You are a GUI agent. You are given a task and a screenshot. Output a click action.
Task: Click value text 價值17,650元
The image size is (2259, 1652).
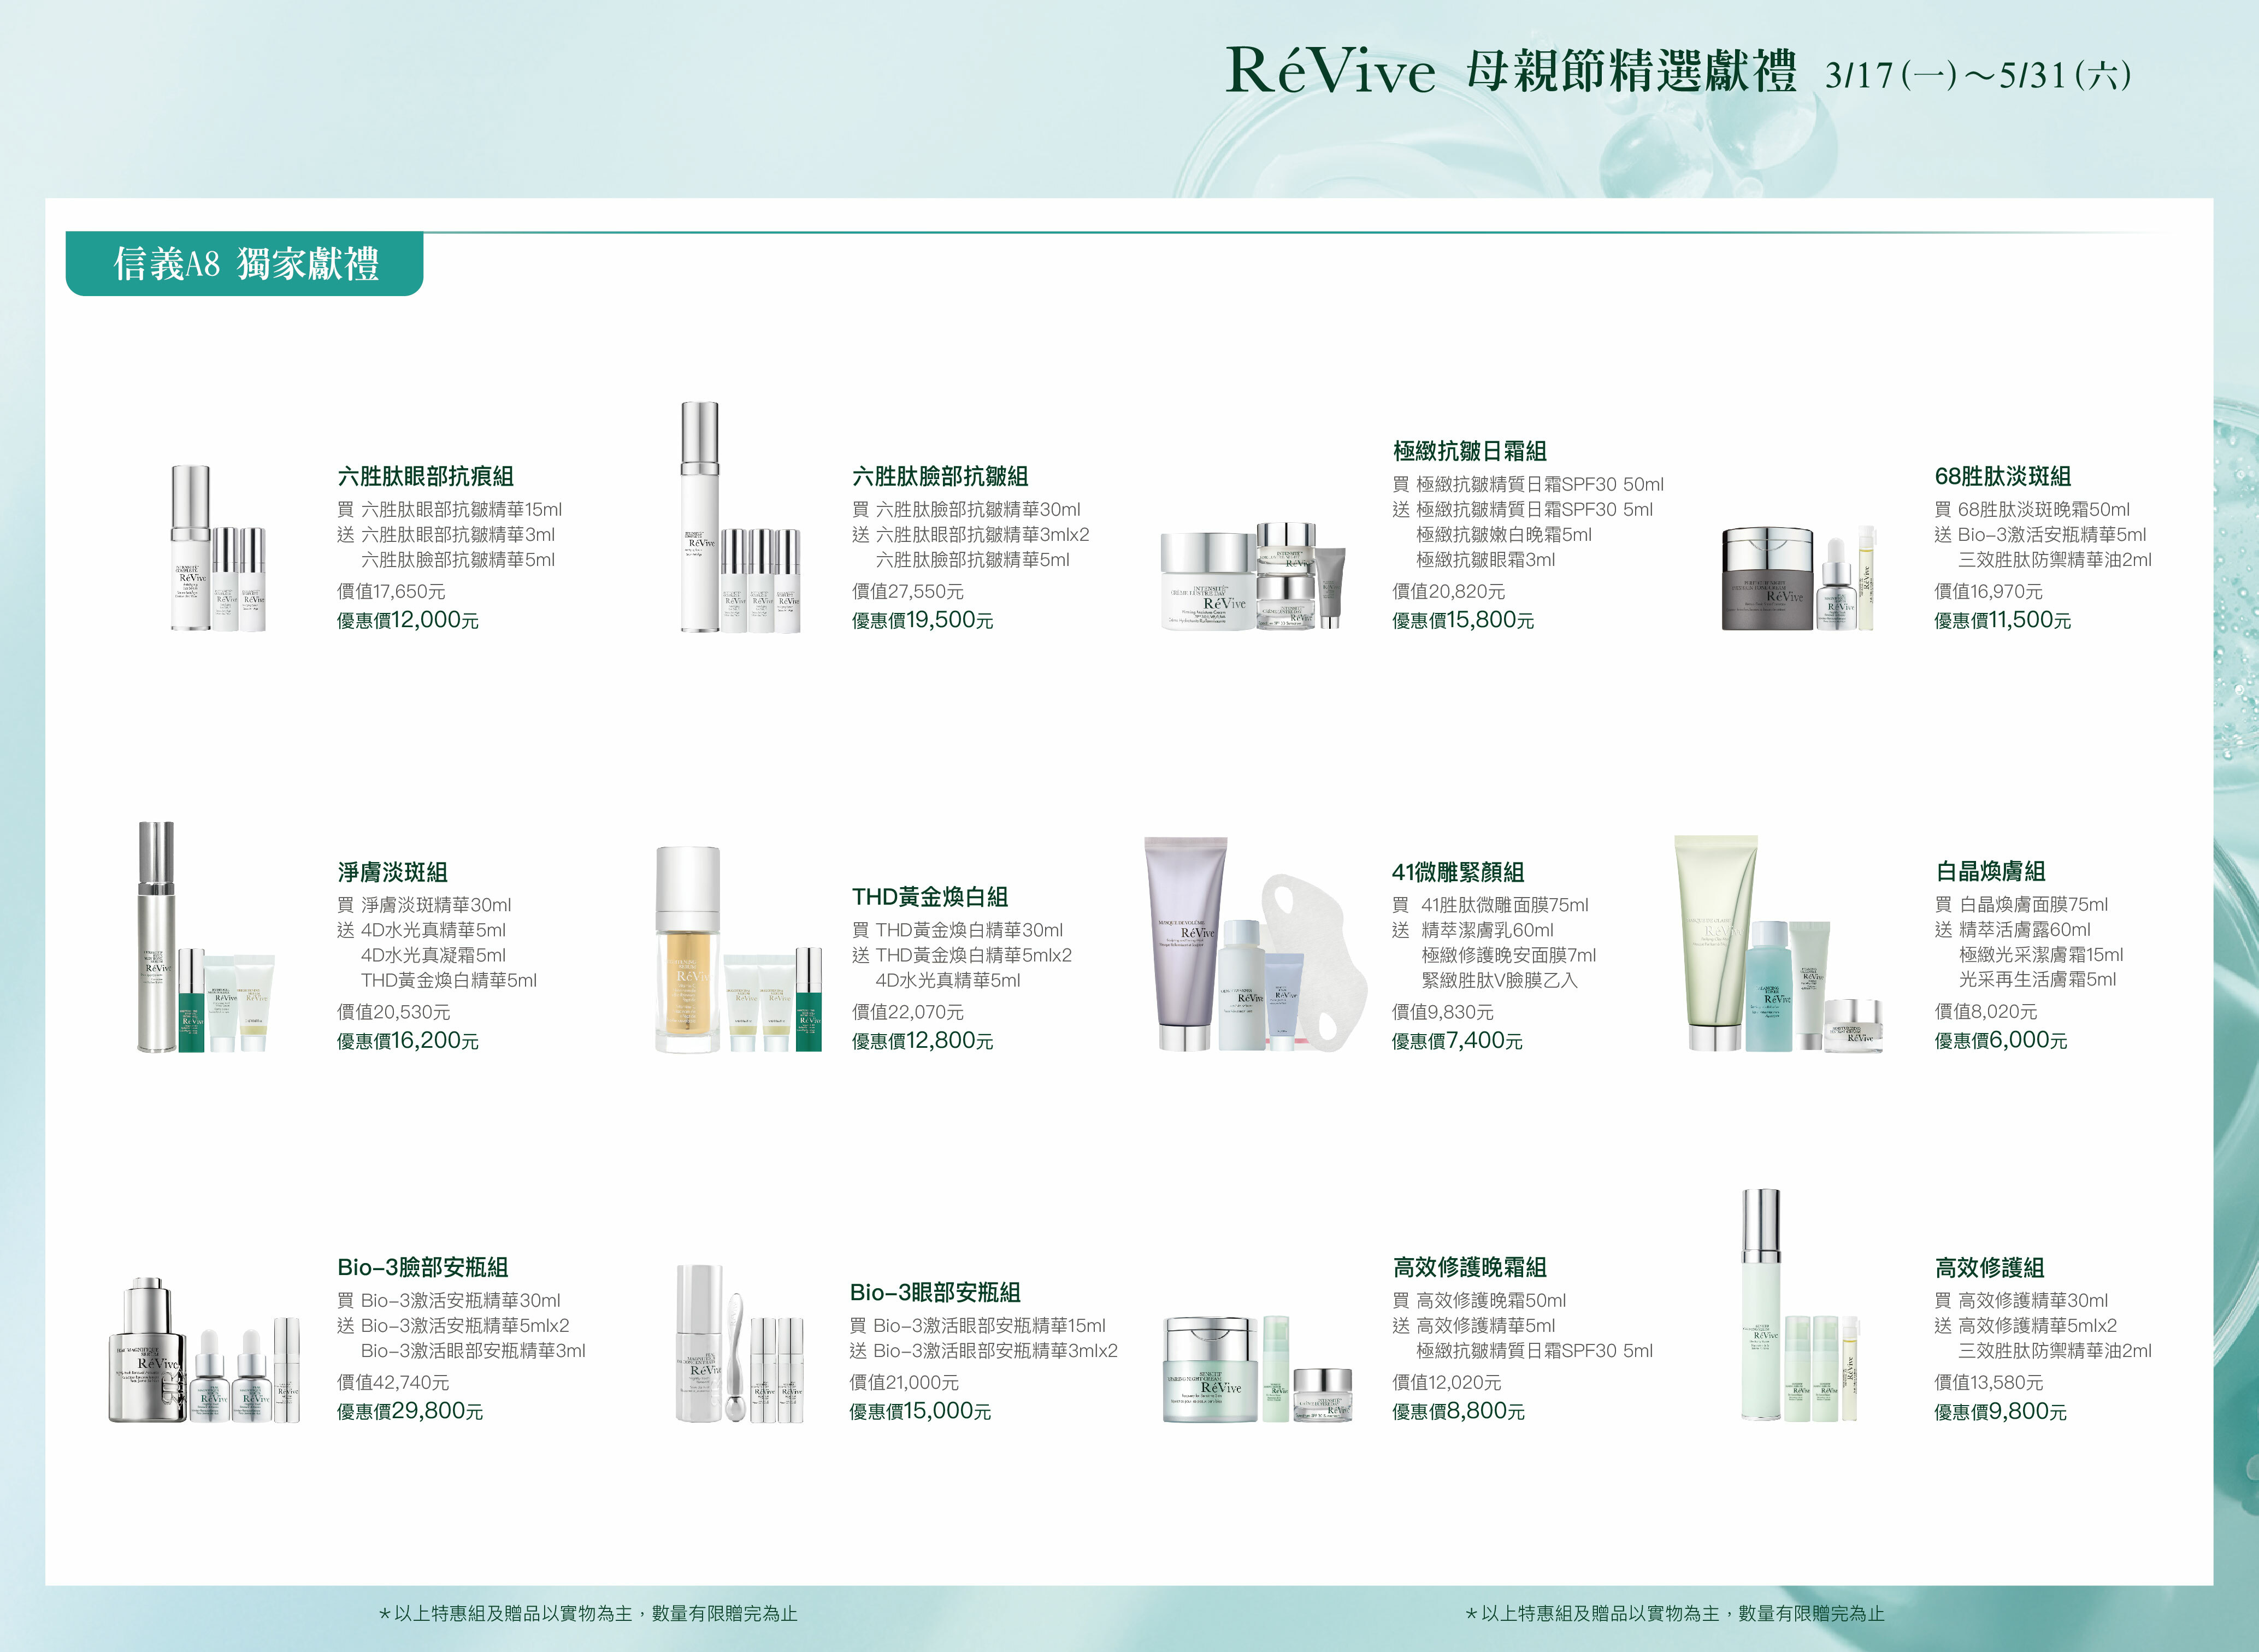coord(391,591)
